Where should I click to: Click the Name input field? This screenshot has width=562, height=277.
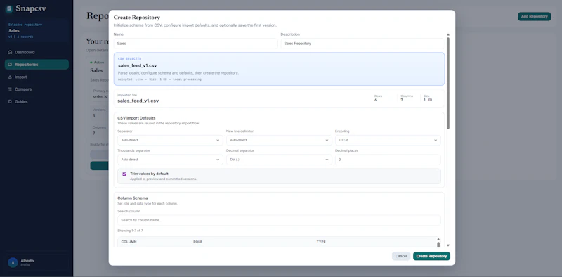click(196, 44)
